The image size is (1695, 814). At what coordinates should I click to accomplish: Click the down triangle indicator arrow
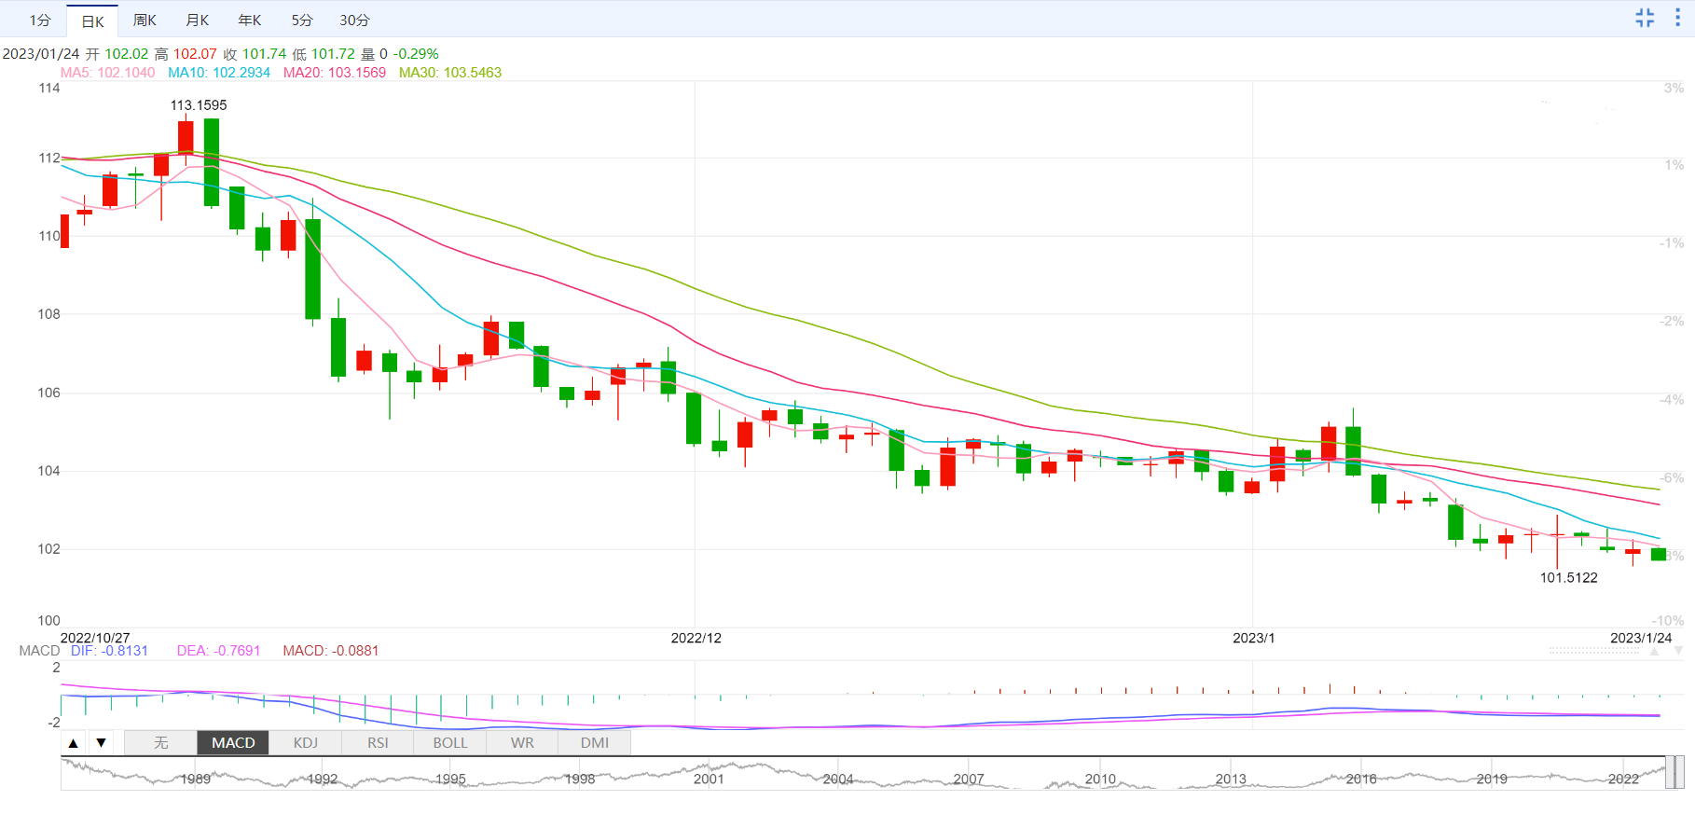[x=101, y=743]
